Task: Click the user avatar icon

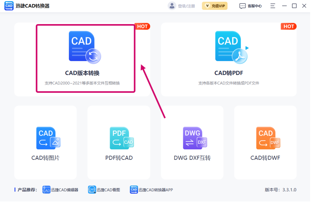Action: 172,6
